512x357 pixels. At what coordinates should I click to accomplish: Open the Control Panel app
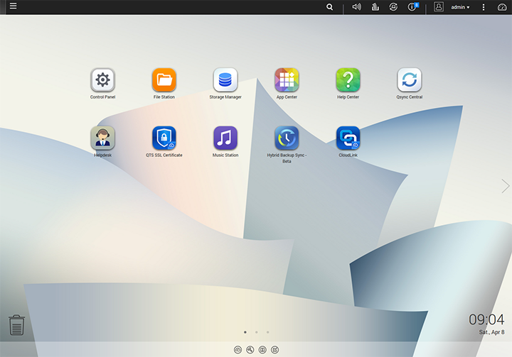tap(103, 80)
